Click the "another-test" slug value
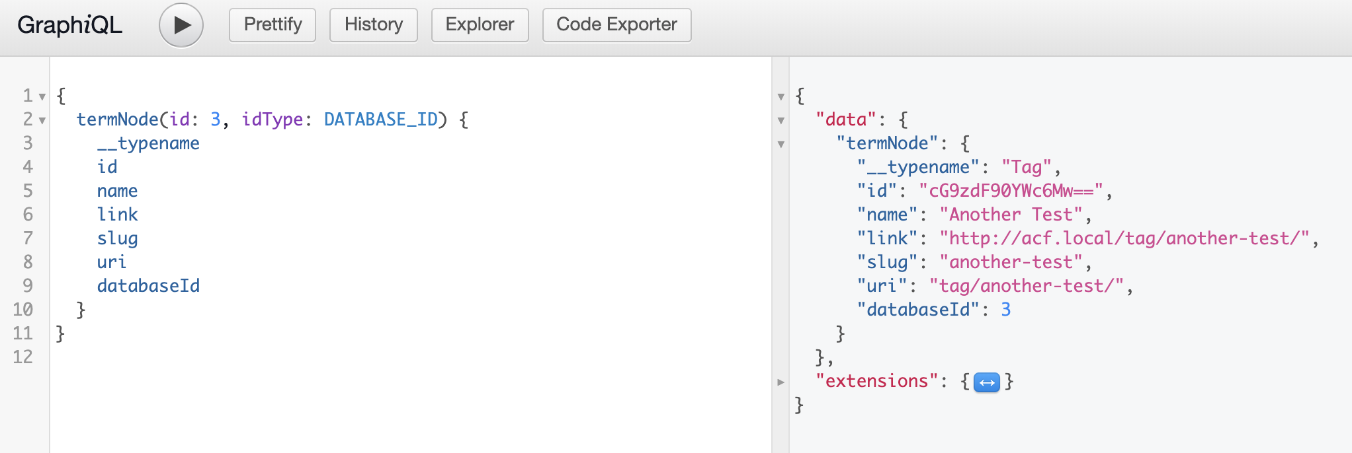The height and width of the screenshot is (453, 1352). (1011, 262)
